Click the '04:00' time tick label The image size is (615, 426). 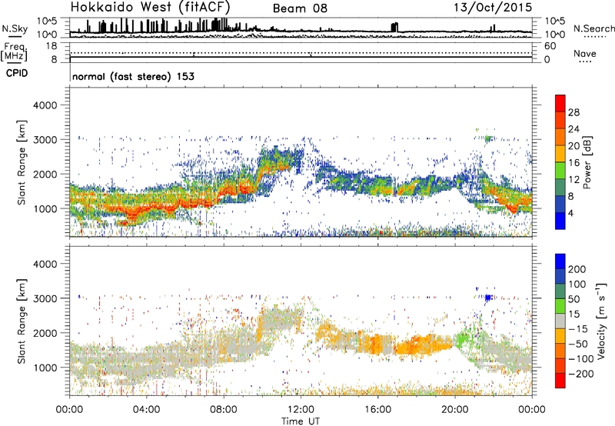146,410
